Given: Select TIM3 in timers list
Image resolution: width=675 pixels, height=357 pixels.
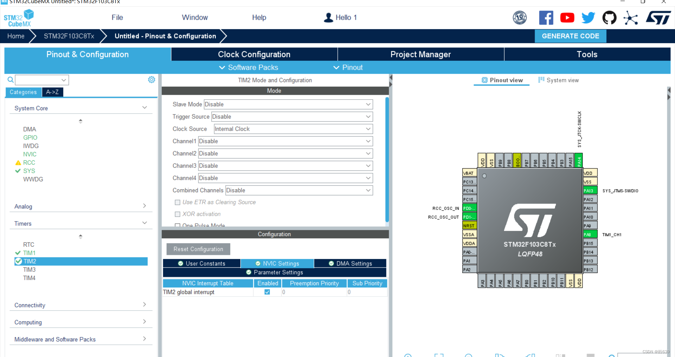Looking at the screenshot, I should pyautogui.click(x=29, y=270).
